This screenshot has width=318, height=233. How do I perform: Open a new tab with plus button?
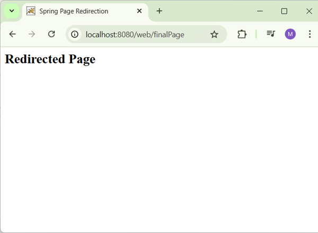(160, 11)
